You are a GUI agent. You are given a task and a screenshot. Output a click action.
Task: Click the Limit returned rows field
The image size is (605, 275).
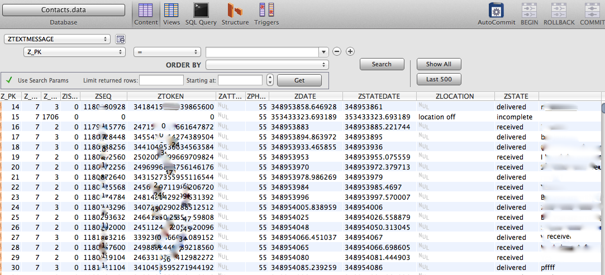[161, 80]
